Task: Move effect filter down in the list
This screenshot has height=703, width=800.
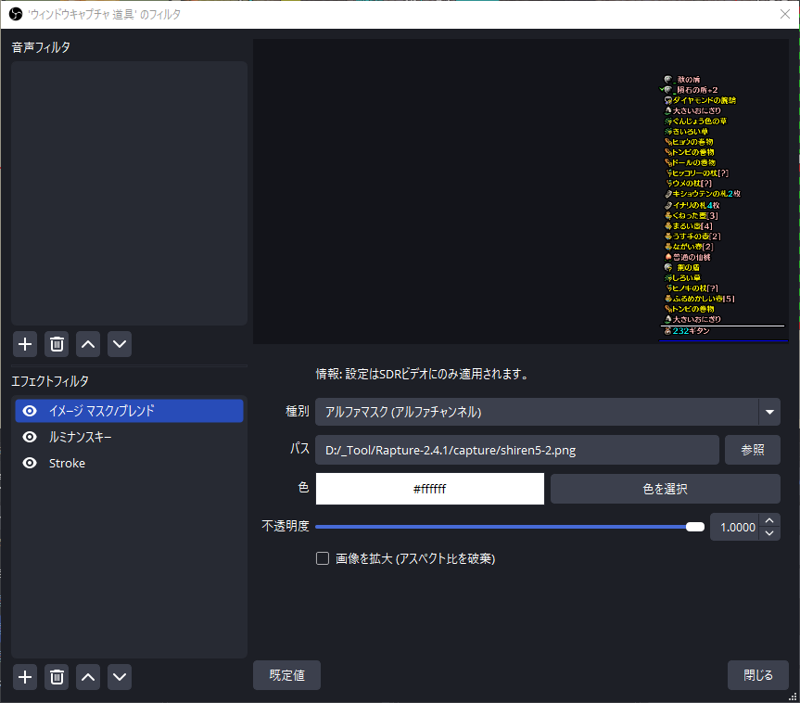Action: (120, 677)
